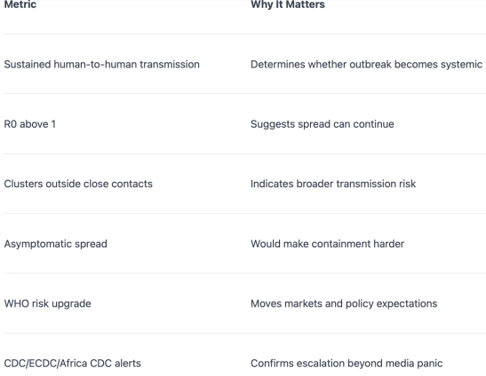Screen dimensions: 486x376
Task: Select the Sustained human-to-human transmission cell
Action: [101, 65]
